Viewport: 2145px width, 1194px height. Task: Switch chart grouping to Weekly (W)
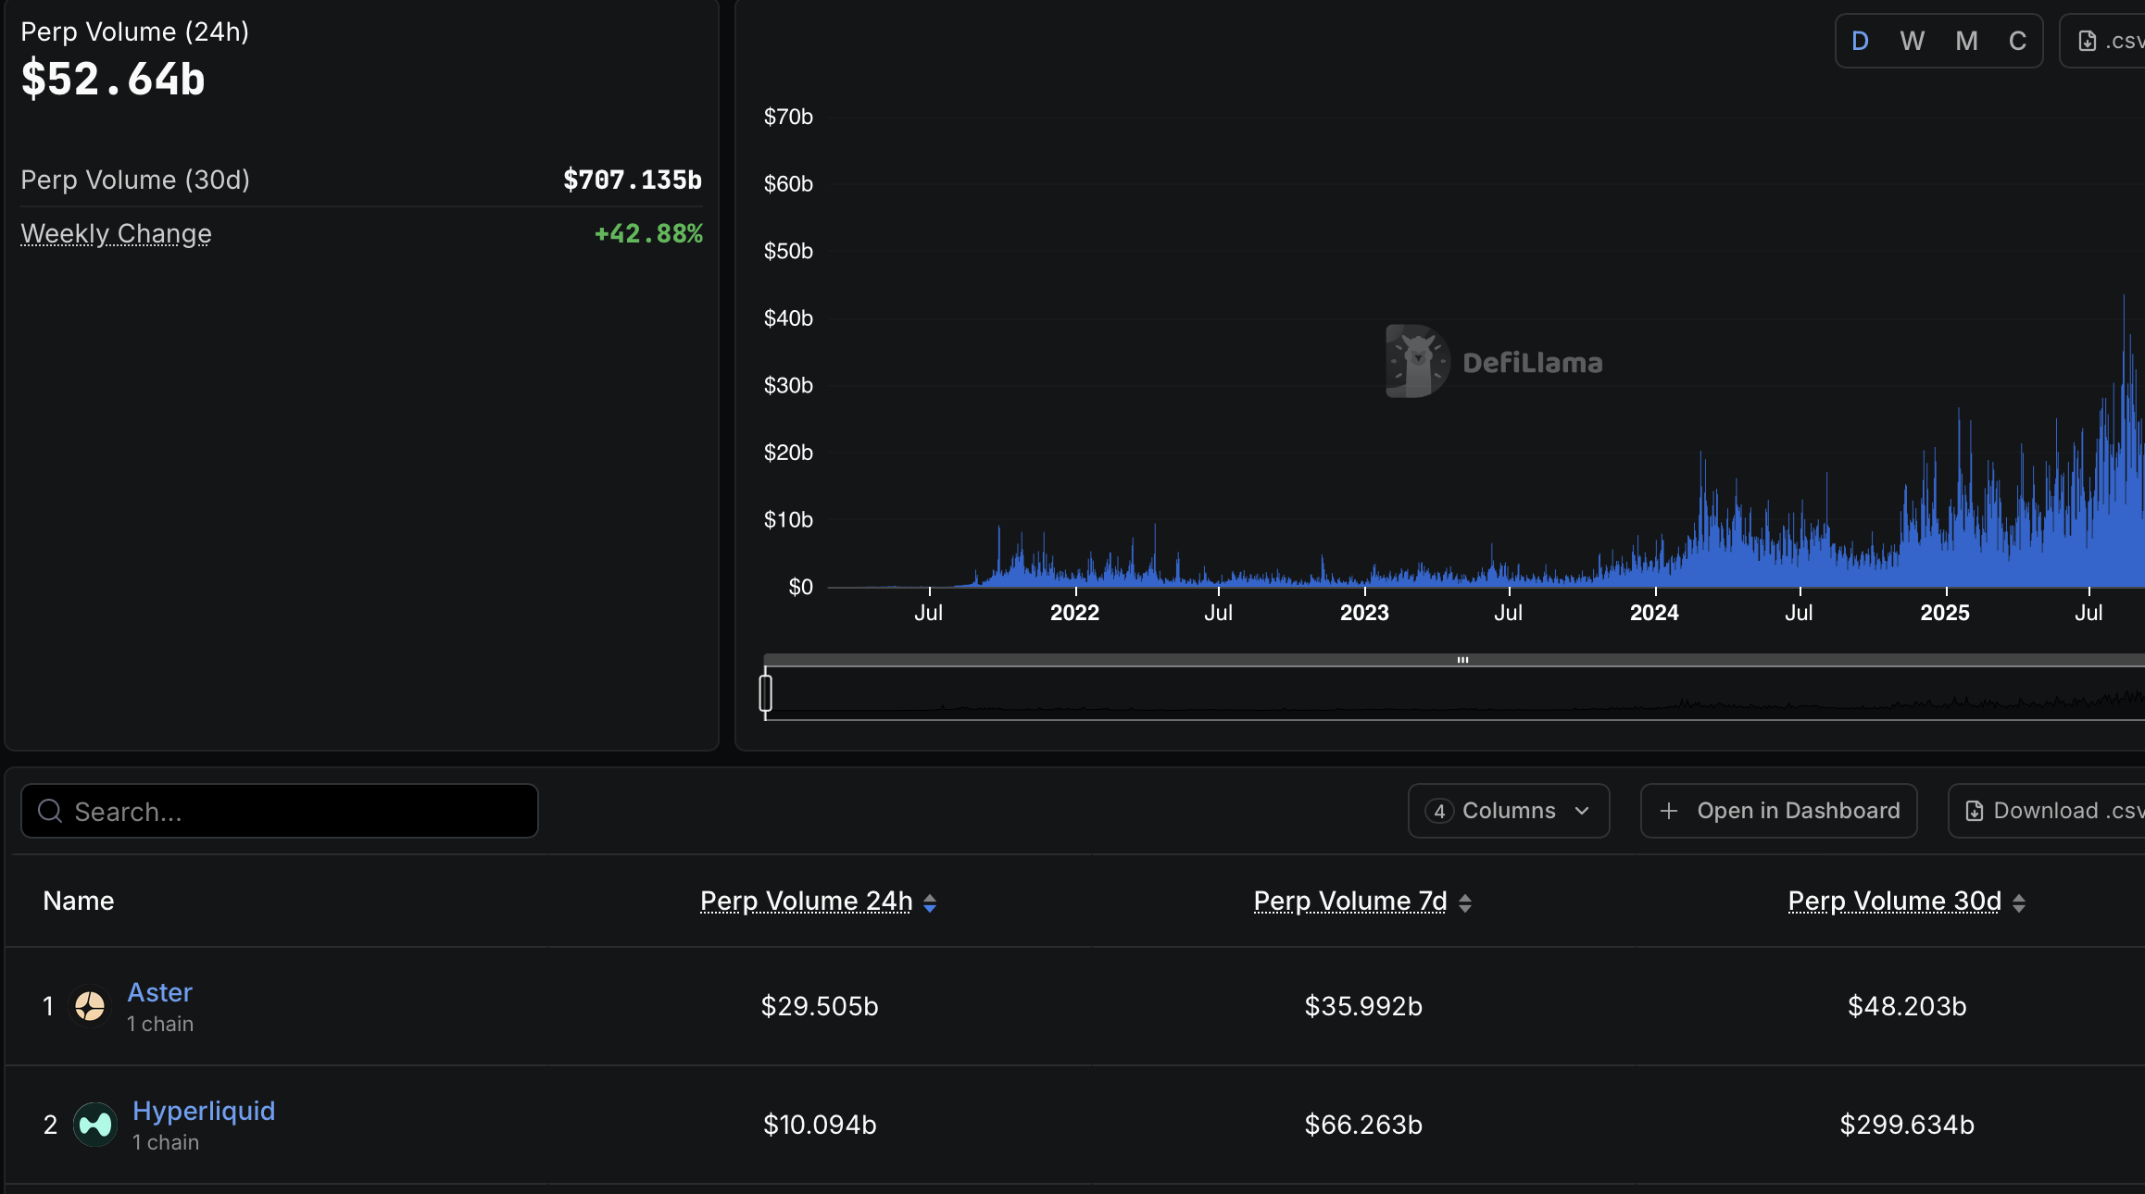[1912, 42]
